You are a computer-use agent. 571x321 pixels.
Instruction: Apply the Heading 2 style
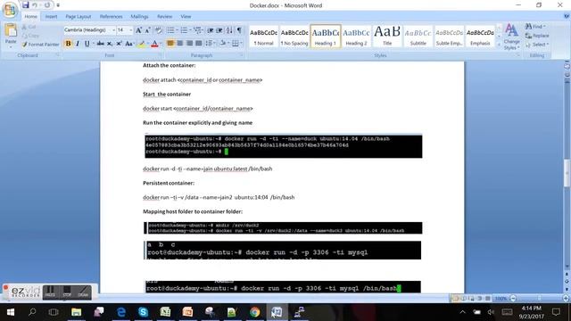point(356,37)
